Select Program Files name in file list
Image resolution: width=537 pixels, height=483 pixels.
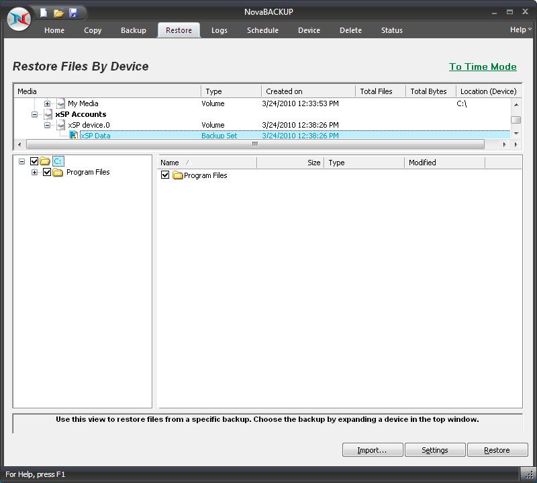205,175
